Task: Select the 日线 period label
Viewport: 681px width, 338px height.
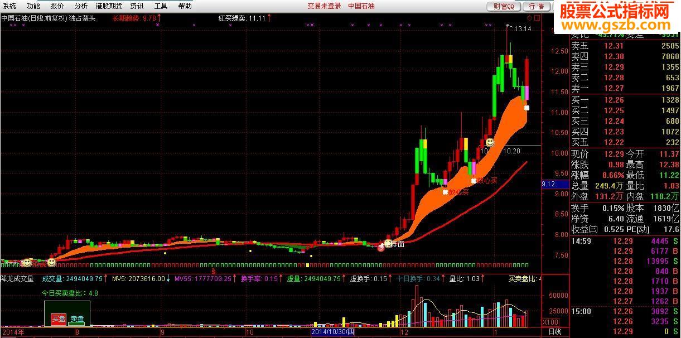Action: click(x=555, y=332)
